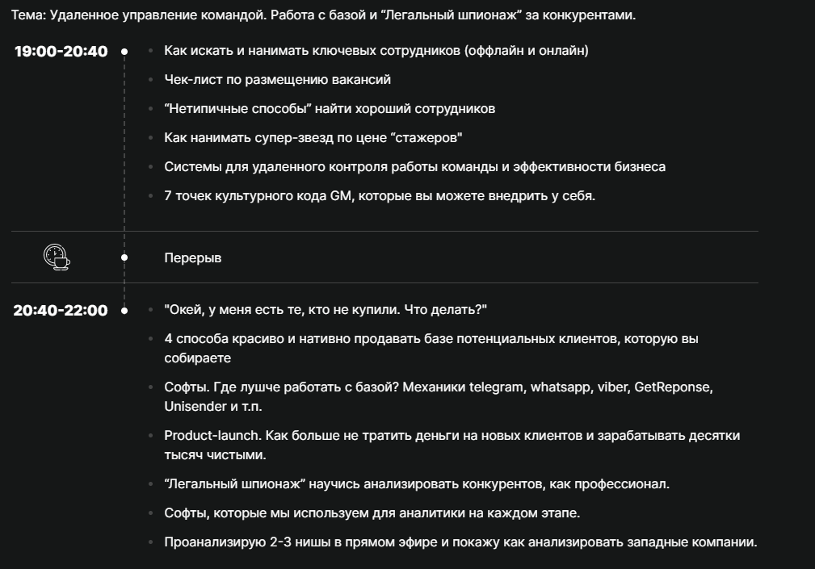Click the topic heading starting with Тема
This screenshot has width=815, height=569.
point(323,15)
